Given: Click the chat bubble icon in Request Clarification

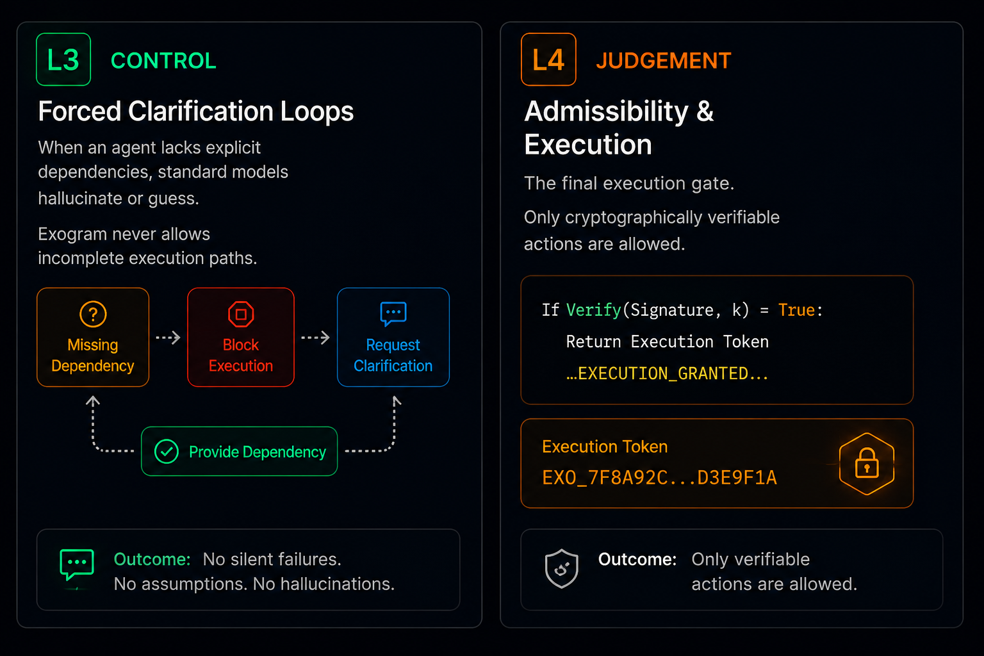Looking at the screenshot, I should [x=393, y=314].
